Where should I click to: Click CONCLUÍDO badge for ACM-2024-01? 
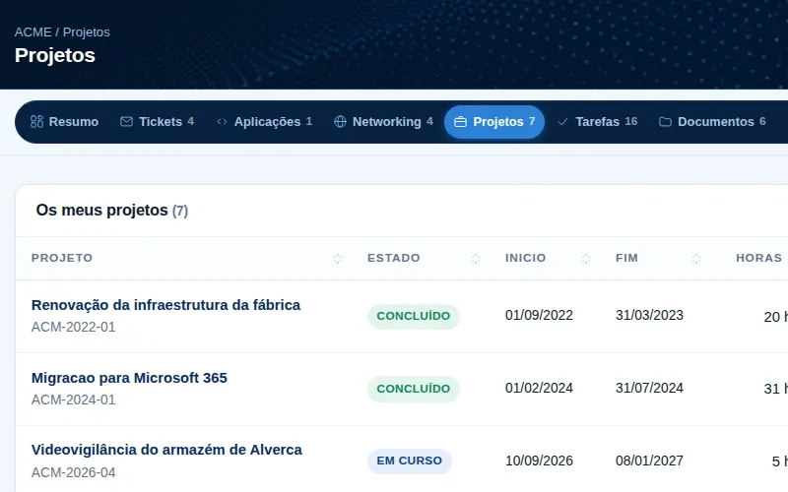(414, 389)
